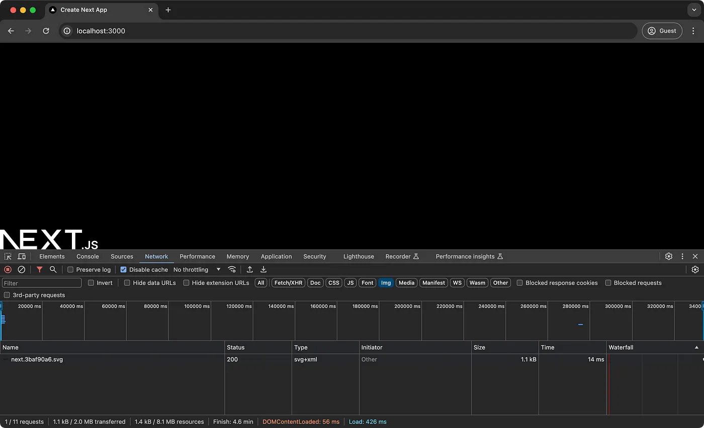Clear the network log
This screenshot has height=428, width=704.
click(21, 270)
